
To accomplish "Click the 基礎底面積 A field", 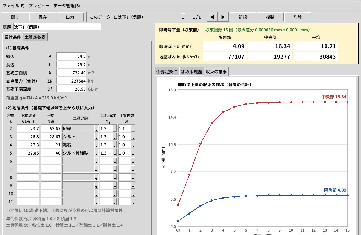I will pyautogui.click(x=72, y=73).
